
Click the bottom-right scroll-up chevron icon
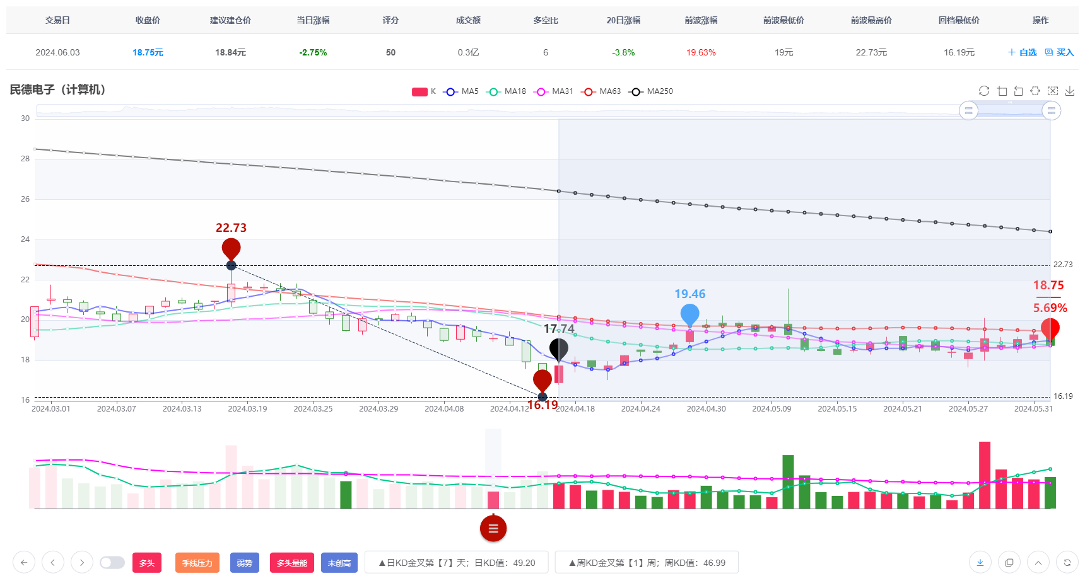pos(1038,562)
